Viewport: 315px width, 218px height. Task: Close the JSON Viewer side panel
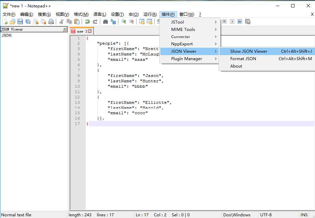tap(64, 29)
